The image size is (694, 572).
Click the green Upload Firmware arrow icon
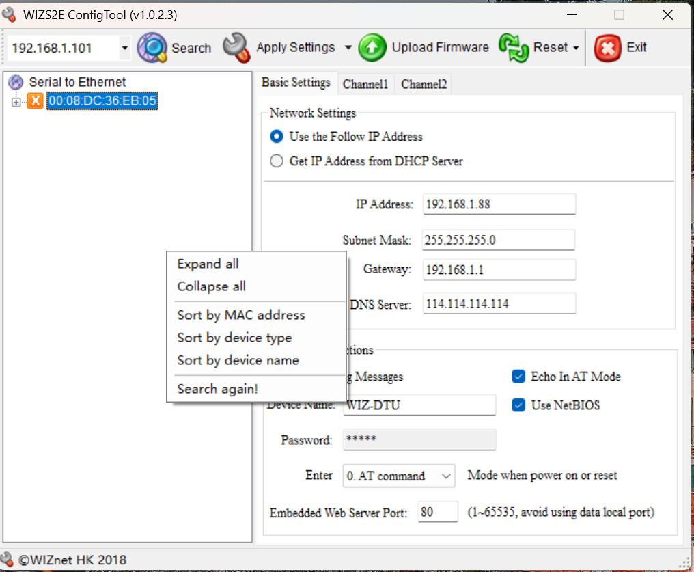[x=372, y=48]
